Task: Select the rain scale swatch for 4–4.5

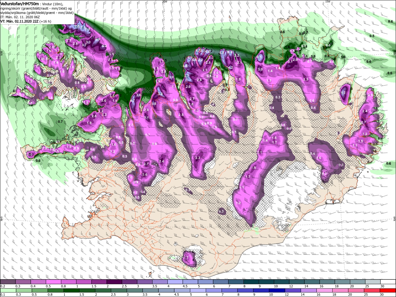Action: (166, 291)
